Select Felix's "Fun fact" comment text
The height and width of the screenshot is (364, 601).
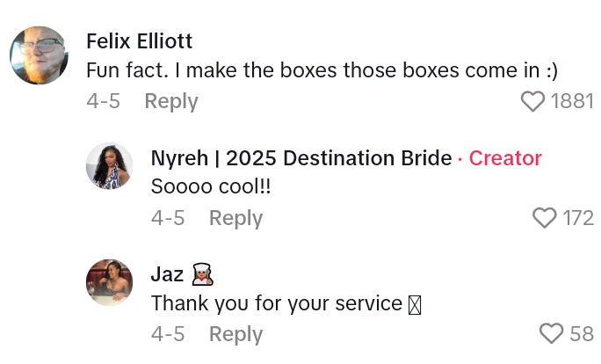[x=322, y=72]
